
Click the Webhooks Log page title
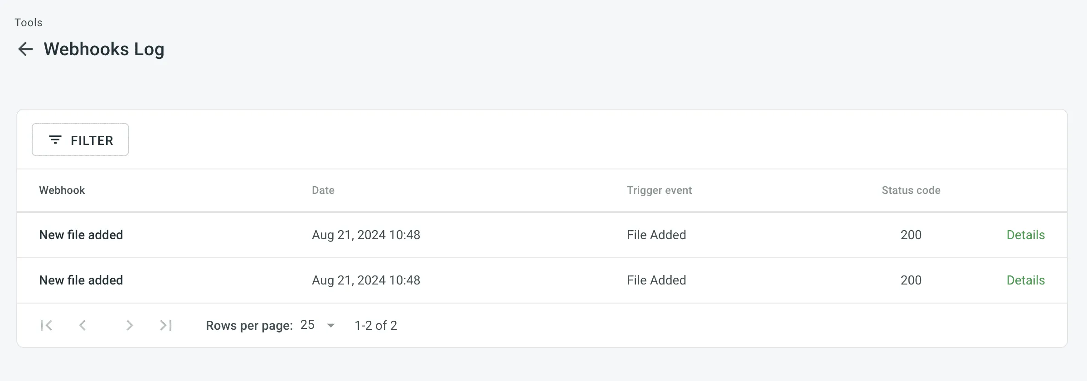pyautogui.click(x=104, y=49)
